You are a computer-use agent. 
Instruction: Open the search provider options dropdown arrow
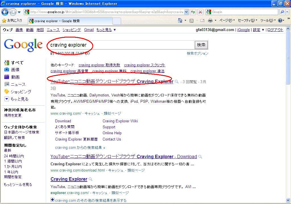click(x=287, y=12)
